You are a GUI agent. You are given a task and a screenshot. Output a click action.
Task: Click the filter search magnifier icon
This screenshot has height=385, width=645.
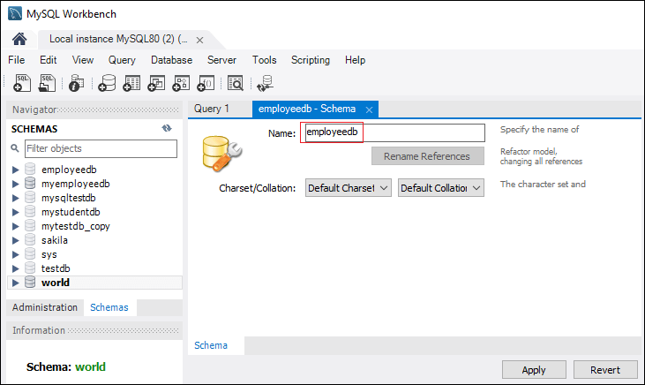(x=15, y=148)
